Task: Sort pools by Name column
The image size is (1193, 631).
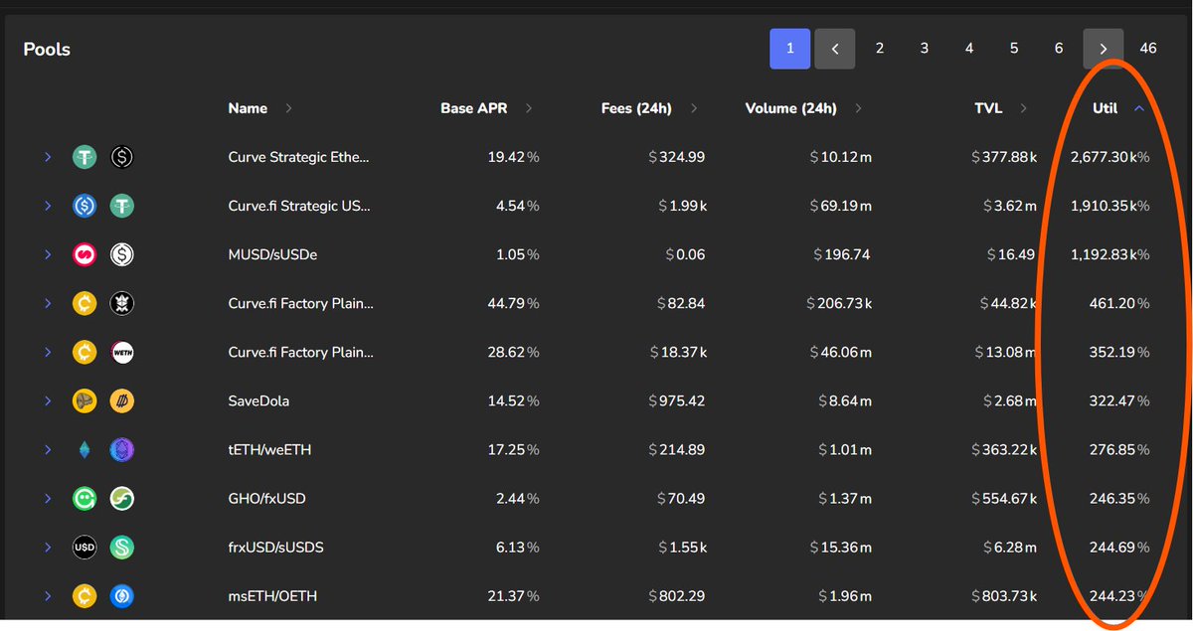Action: pyautogui.click(x=259, y=108)
